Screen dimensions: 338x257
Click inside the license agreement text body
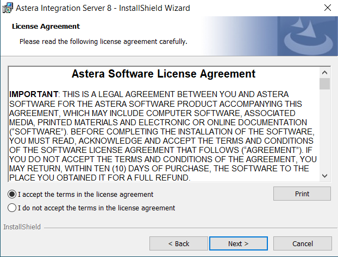coord(163,136)
